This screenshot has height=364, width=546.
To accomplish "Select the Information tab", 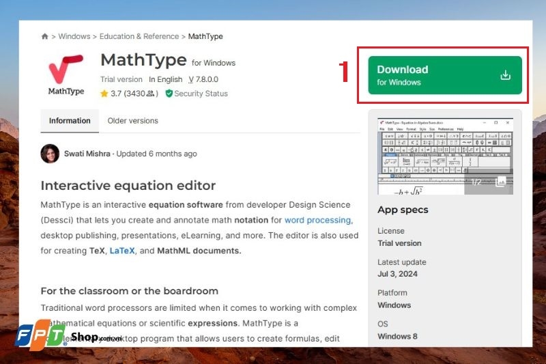I will (70, 121).
